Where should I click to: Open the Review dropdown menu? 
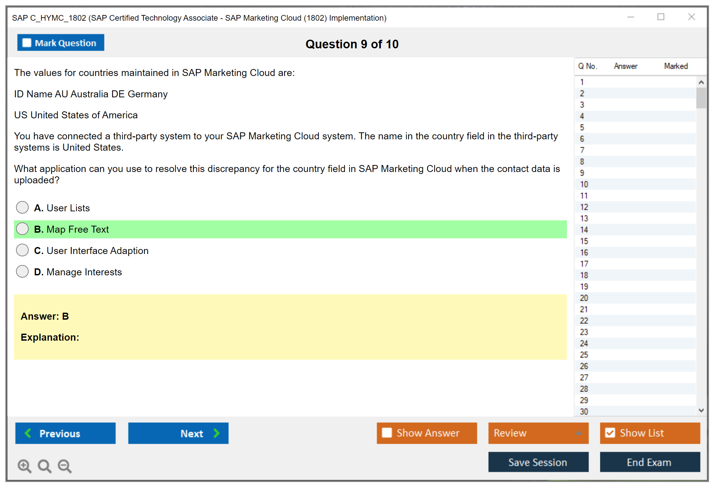click(x=579, y=433)
